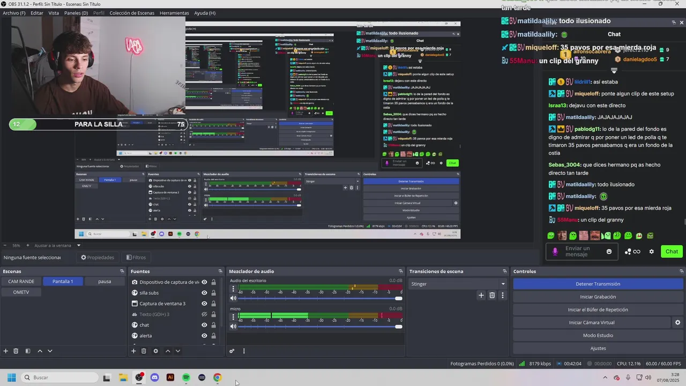Viewport: 686px width, 386px height.
Task: Move scene down arrow in Escenas
Action: (x=50, y=351)
